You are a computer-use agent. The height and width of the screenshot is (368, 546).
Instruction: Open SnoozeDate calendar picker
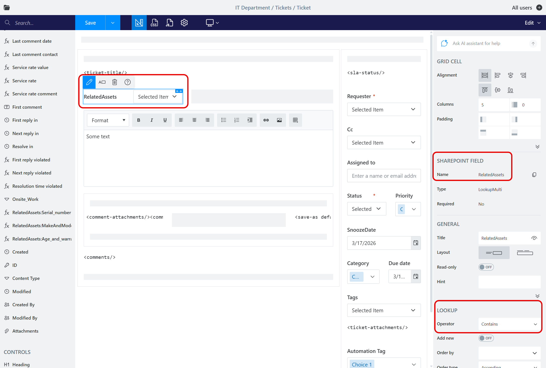[x=416, y=243]
